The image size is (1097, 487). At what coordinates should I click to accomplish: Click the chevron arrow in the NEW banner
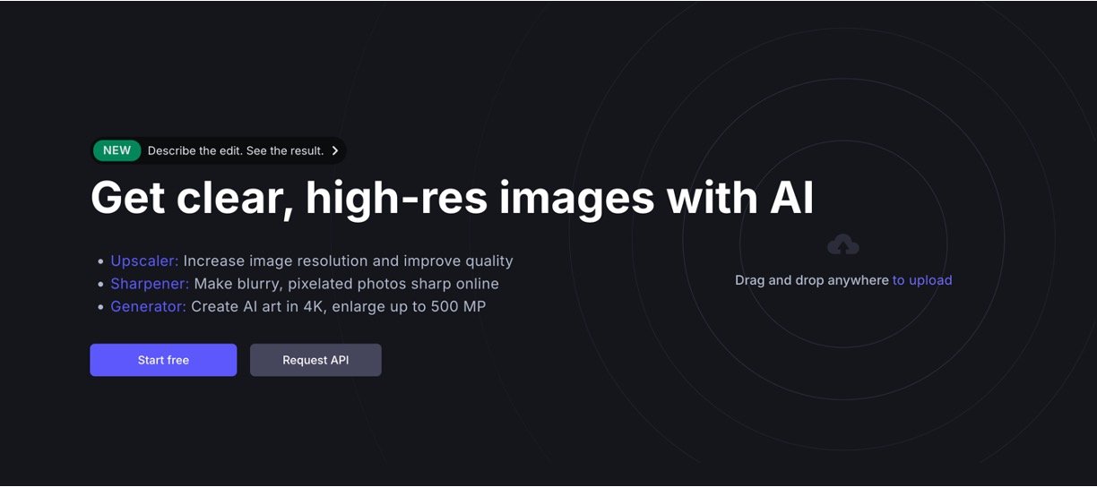[x=335, y=150]
